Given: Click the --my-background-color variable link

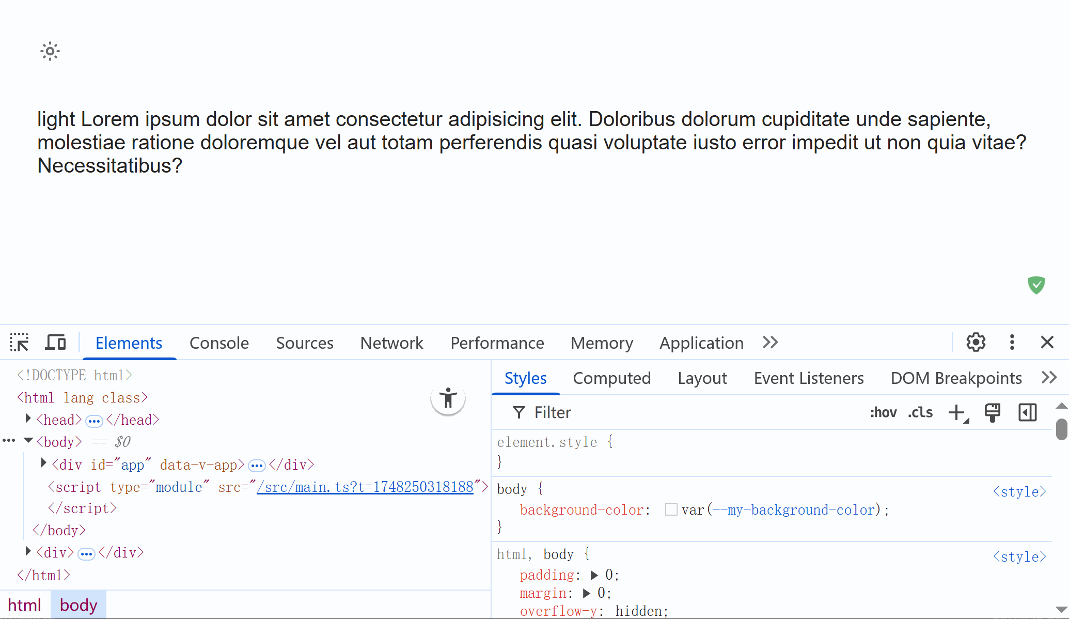Looking at the screenshot, I should click(794, 510).
